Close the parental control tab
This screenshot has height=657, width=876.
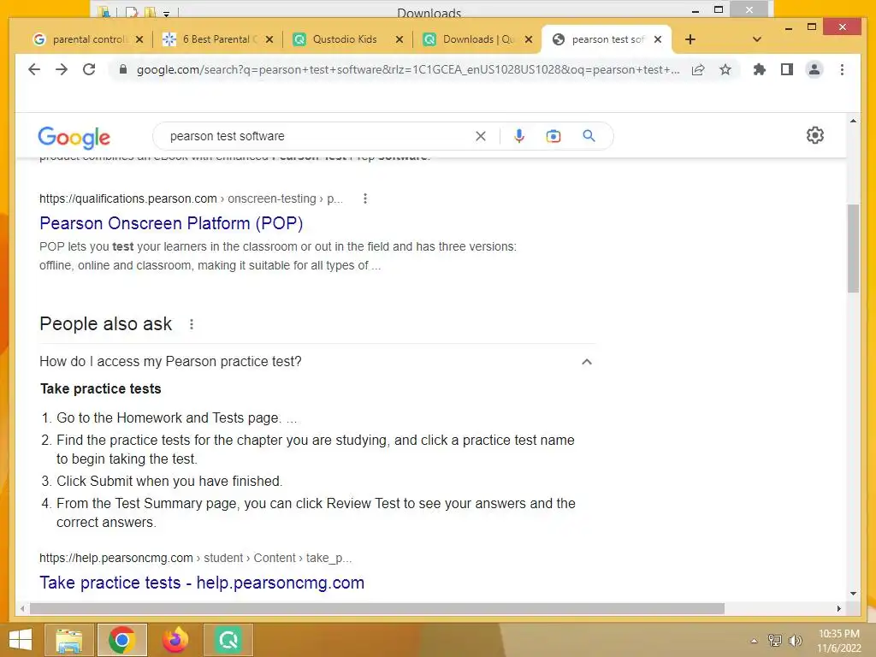[139, 39]
